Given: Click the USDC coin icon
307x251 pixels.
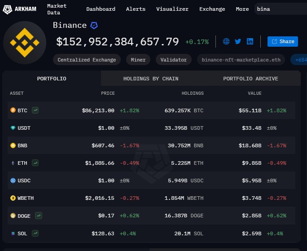Looking at the screenshot, I should 13,181.
